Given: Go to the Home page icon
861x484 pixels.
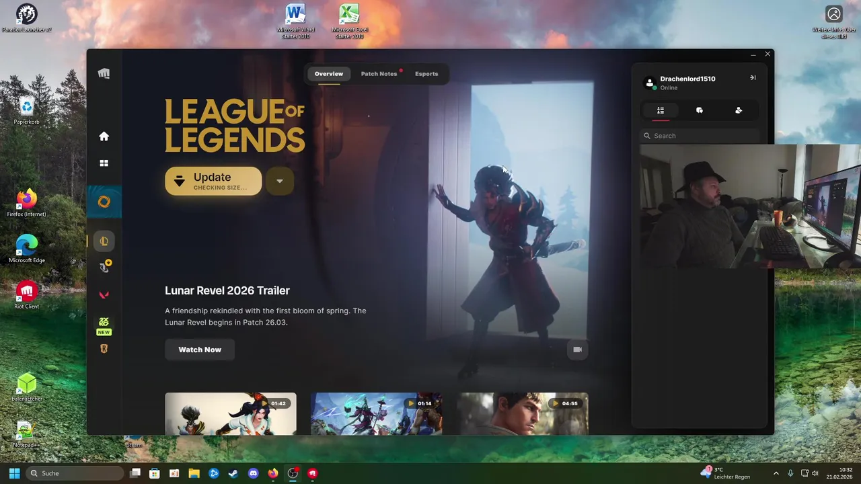Looking at the screenshot, I should click(104, 136).
